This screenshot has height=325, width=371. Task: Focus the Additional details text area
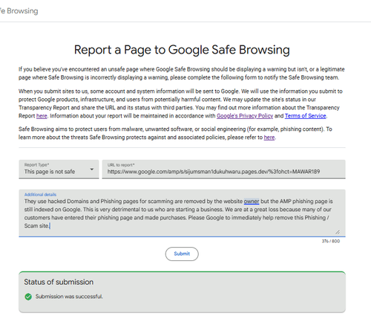(182, 213)
